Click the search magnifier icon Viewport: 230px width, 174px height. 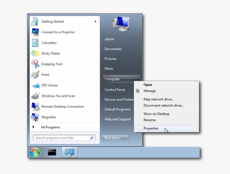(92, 138)
